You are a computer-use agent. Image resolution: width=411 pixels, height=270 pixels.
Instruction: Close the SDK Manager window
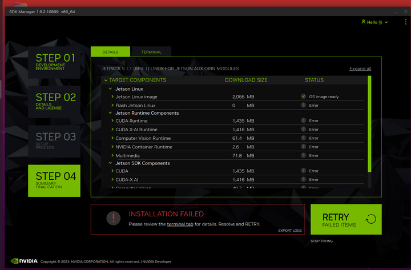[405, 11]
